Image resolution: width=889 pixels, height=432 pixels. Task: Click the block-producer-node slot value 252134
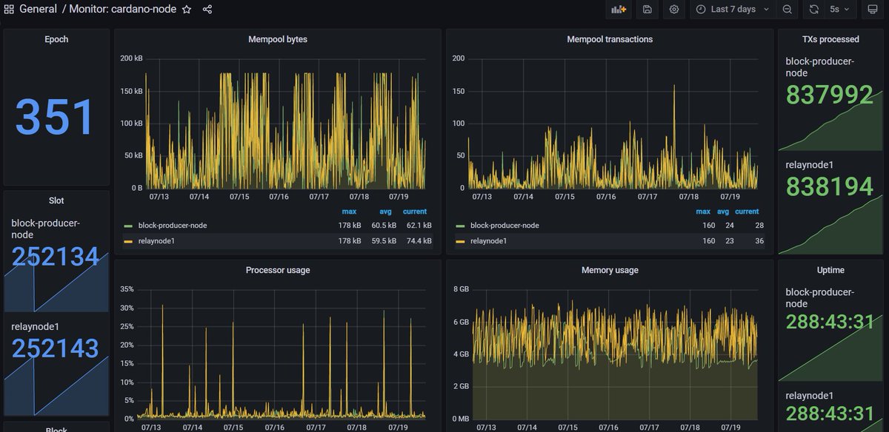coord(55,257)
